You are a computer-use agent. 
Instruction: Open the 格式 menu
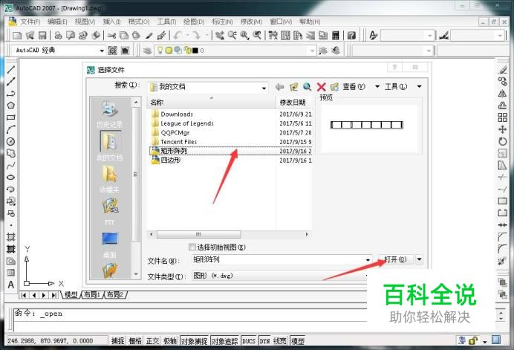139,22
